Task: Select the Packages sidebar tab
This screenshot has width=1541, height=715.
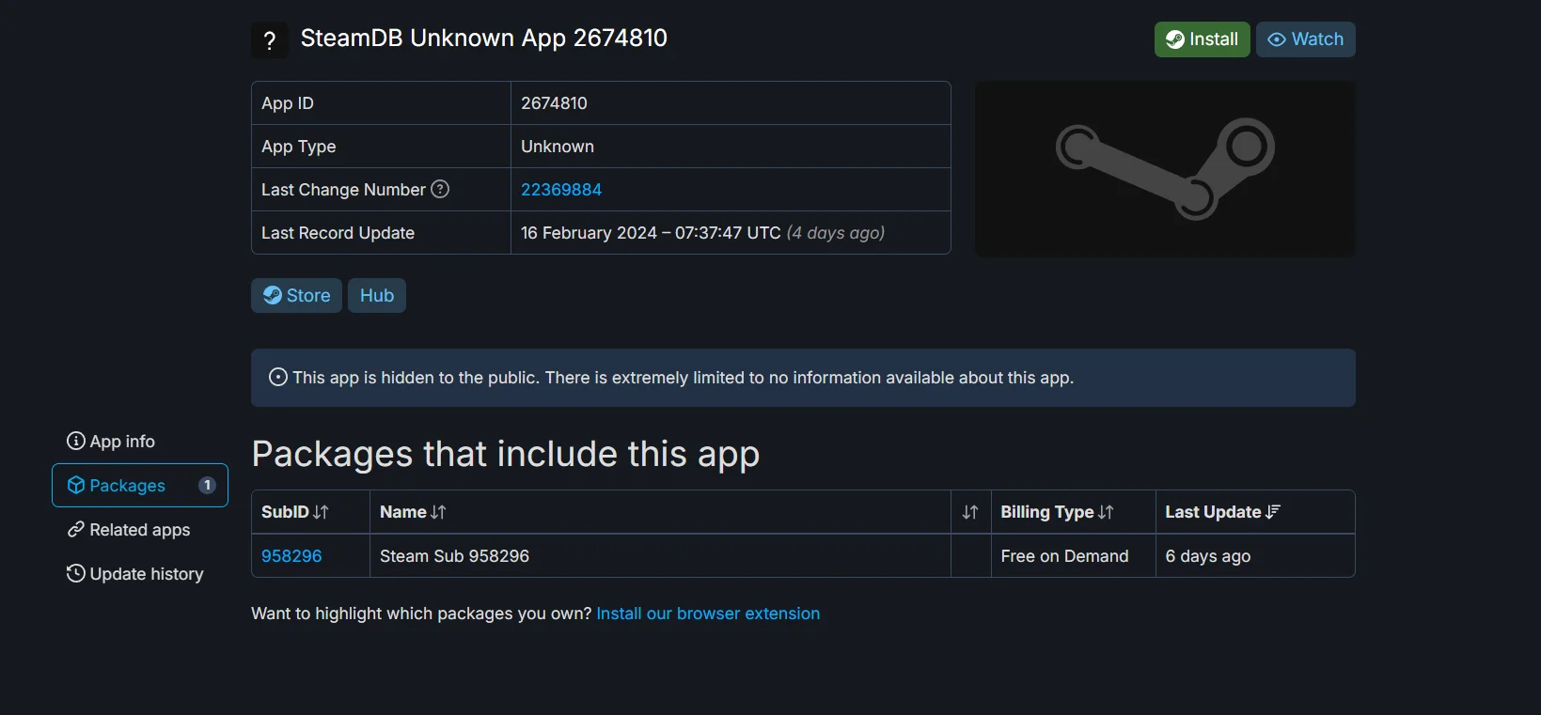Action: 139,485
